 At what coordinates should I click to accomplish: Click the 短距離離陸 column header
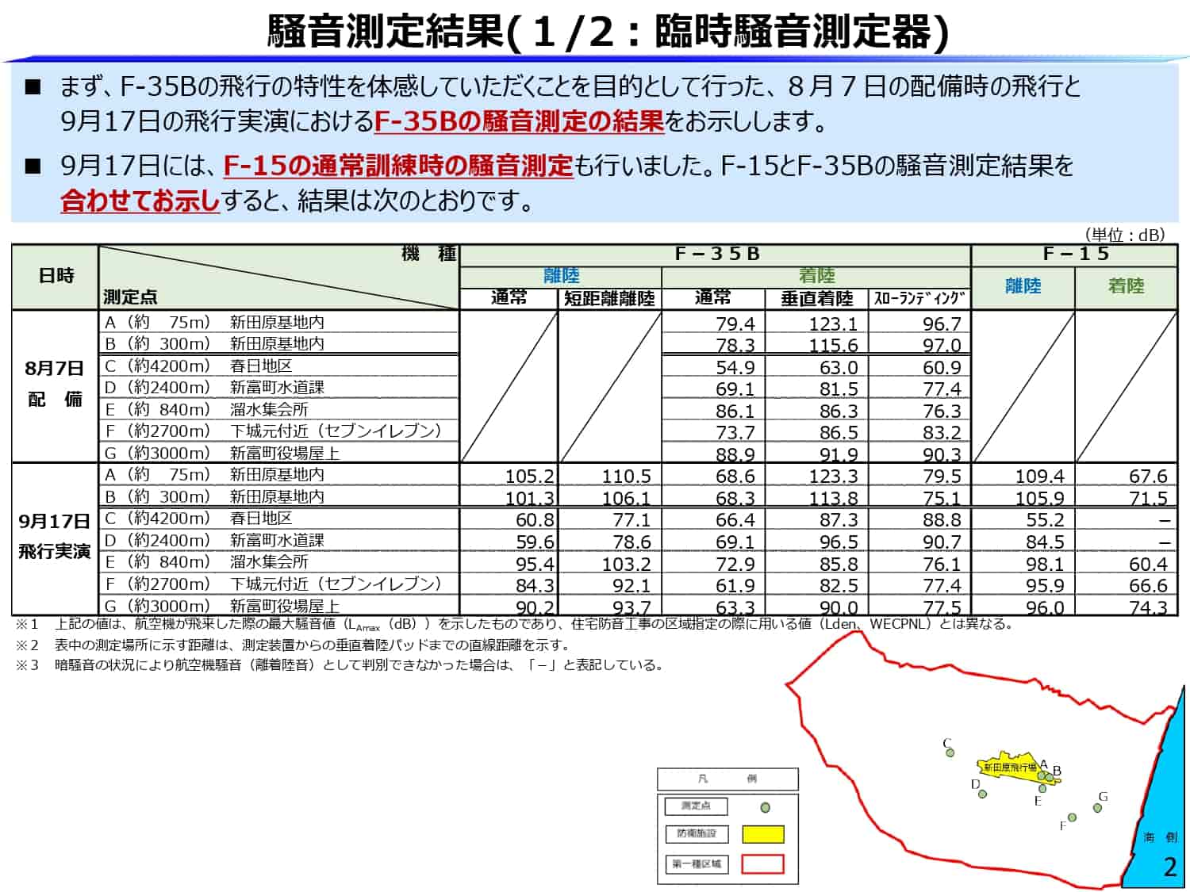pos(609,298)
